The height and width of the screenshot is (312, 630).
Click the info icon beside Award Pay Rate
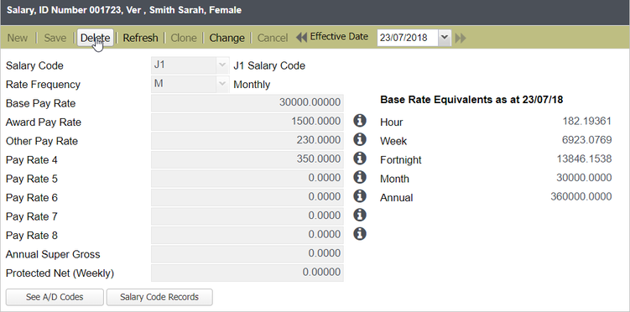click(360, 120)
